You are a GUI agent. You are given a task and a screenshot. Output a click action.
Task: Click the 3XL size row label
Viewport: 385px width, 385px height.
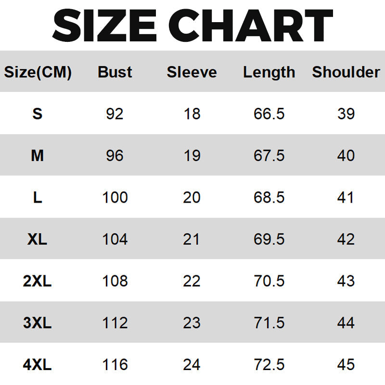click(38, 322)
